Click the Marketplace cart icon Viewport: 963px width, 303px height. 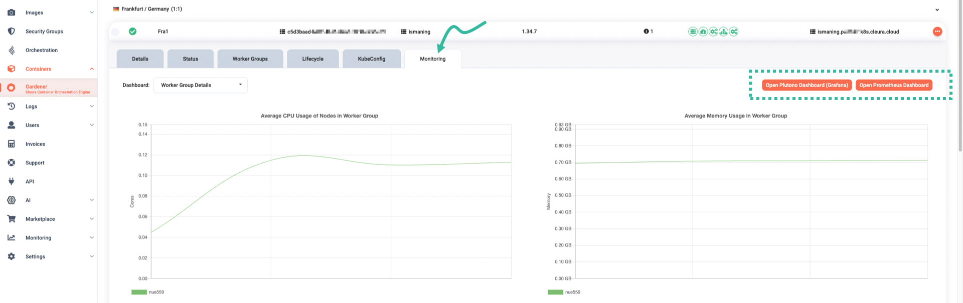coord(11,219)
